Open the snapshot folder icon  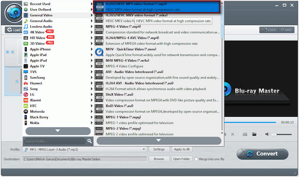(x=254, y=134)
